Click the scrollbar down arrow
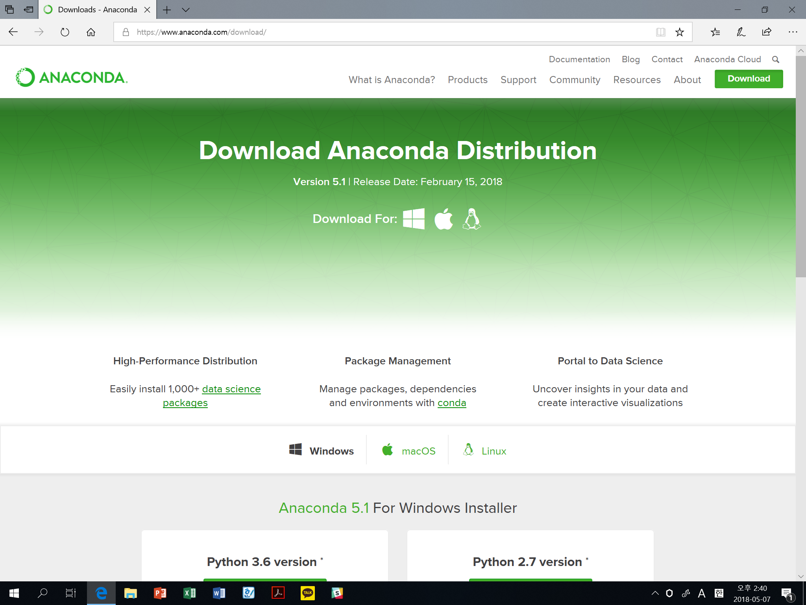Image resolution: width=806 pixels, height=605 pixels. 800,576
